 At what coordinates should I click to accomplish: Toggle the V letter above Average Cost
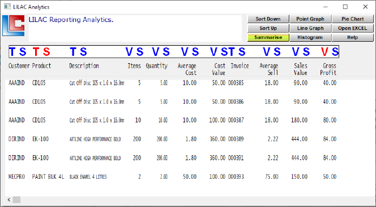185,52
